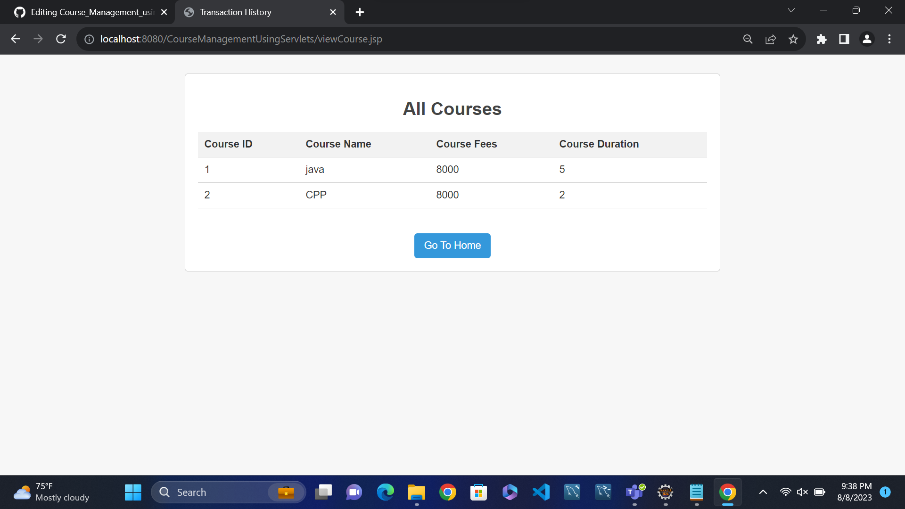View site information via the info icon

[89, 39]
